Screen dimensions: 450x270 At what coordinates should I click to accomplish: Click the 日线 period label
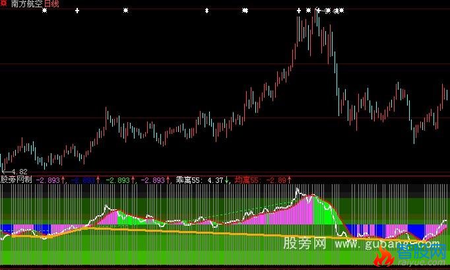tap(51, 4)
